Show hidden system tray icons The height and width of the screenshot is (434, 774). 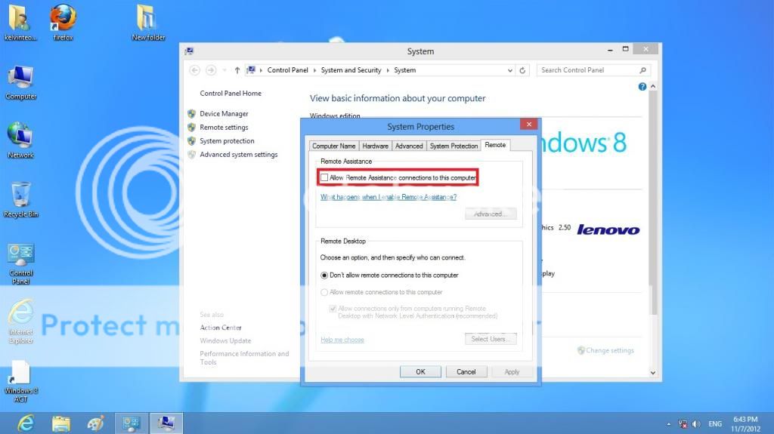coord(669,424)
